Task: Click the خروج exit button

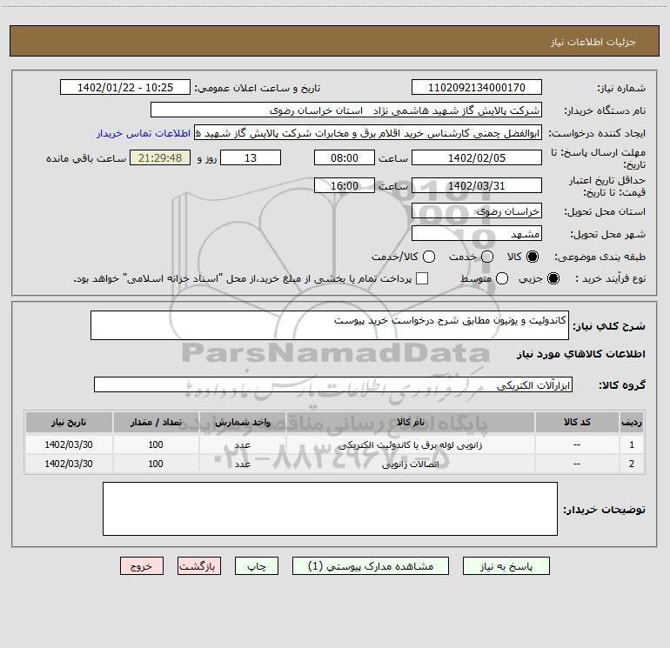Action: point(142,566)
